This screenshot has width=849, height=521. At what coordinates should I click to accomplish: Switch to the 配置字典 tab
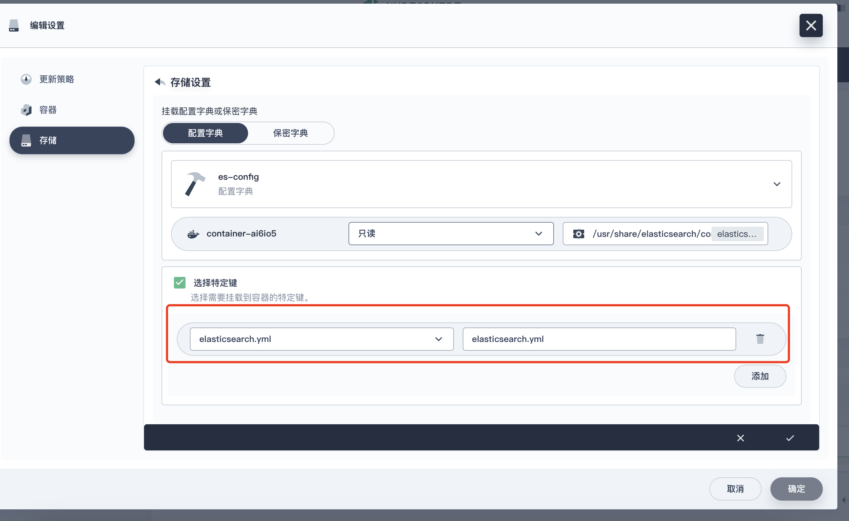tap(206, 133)
